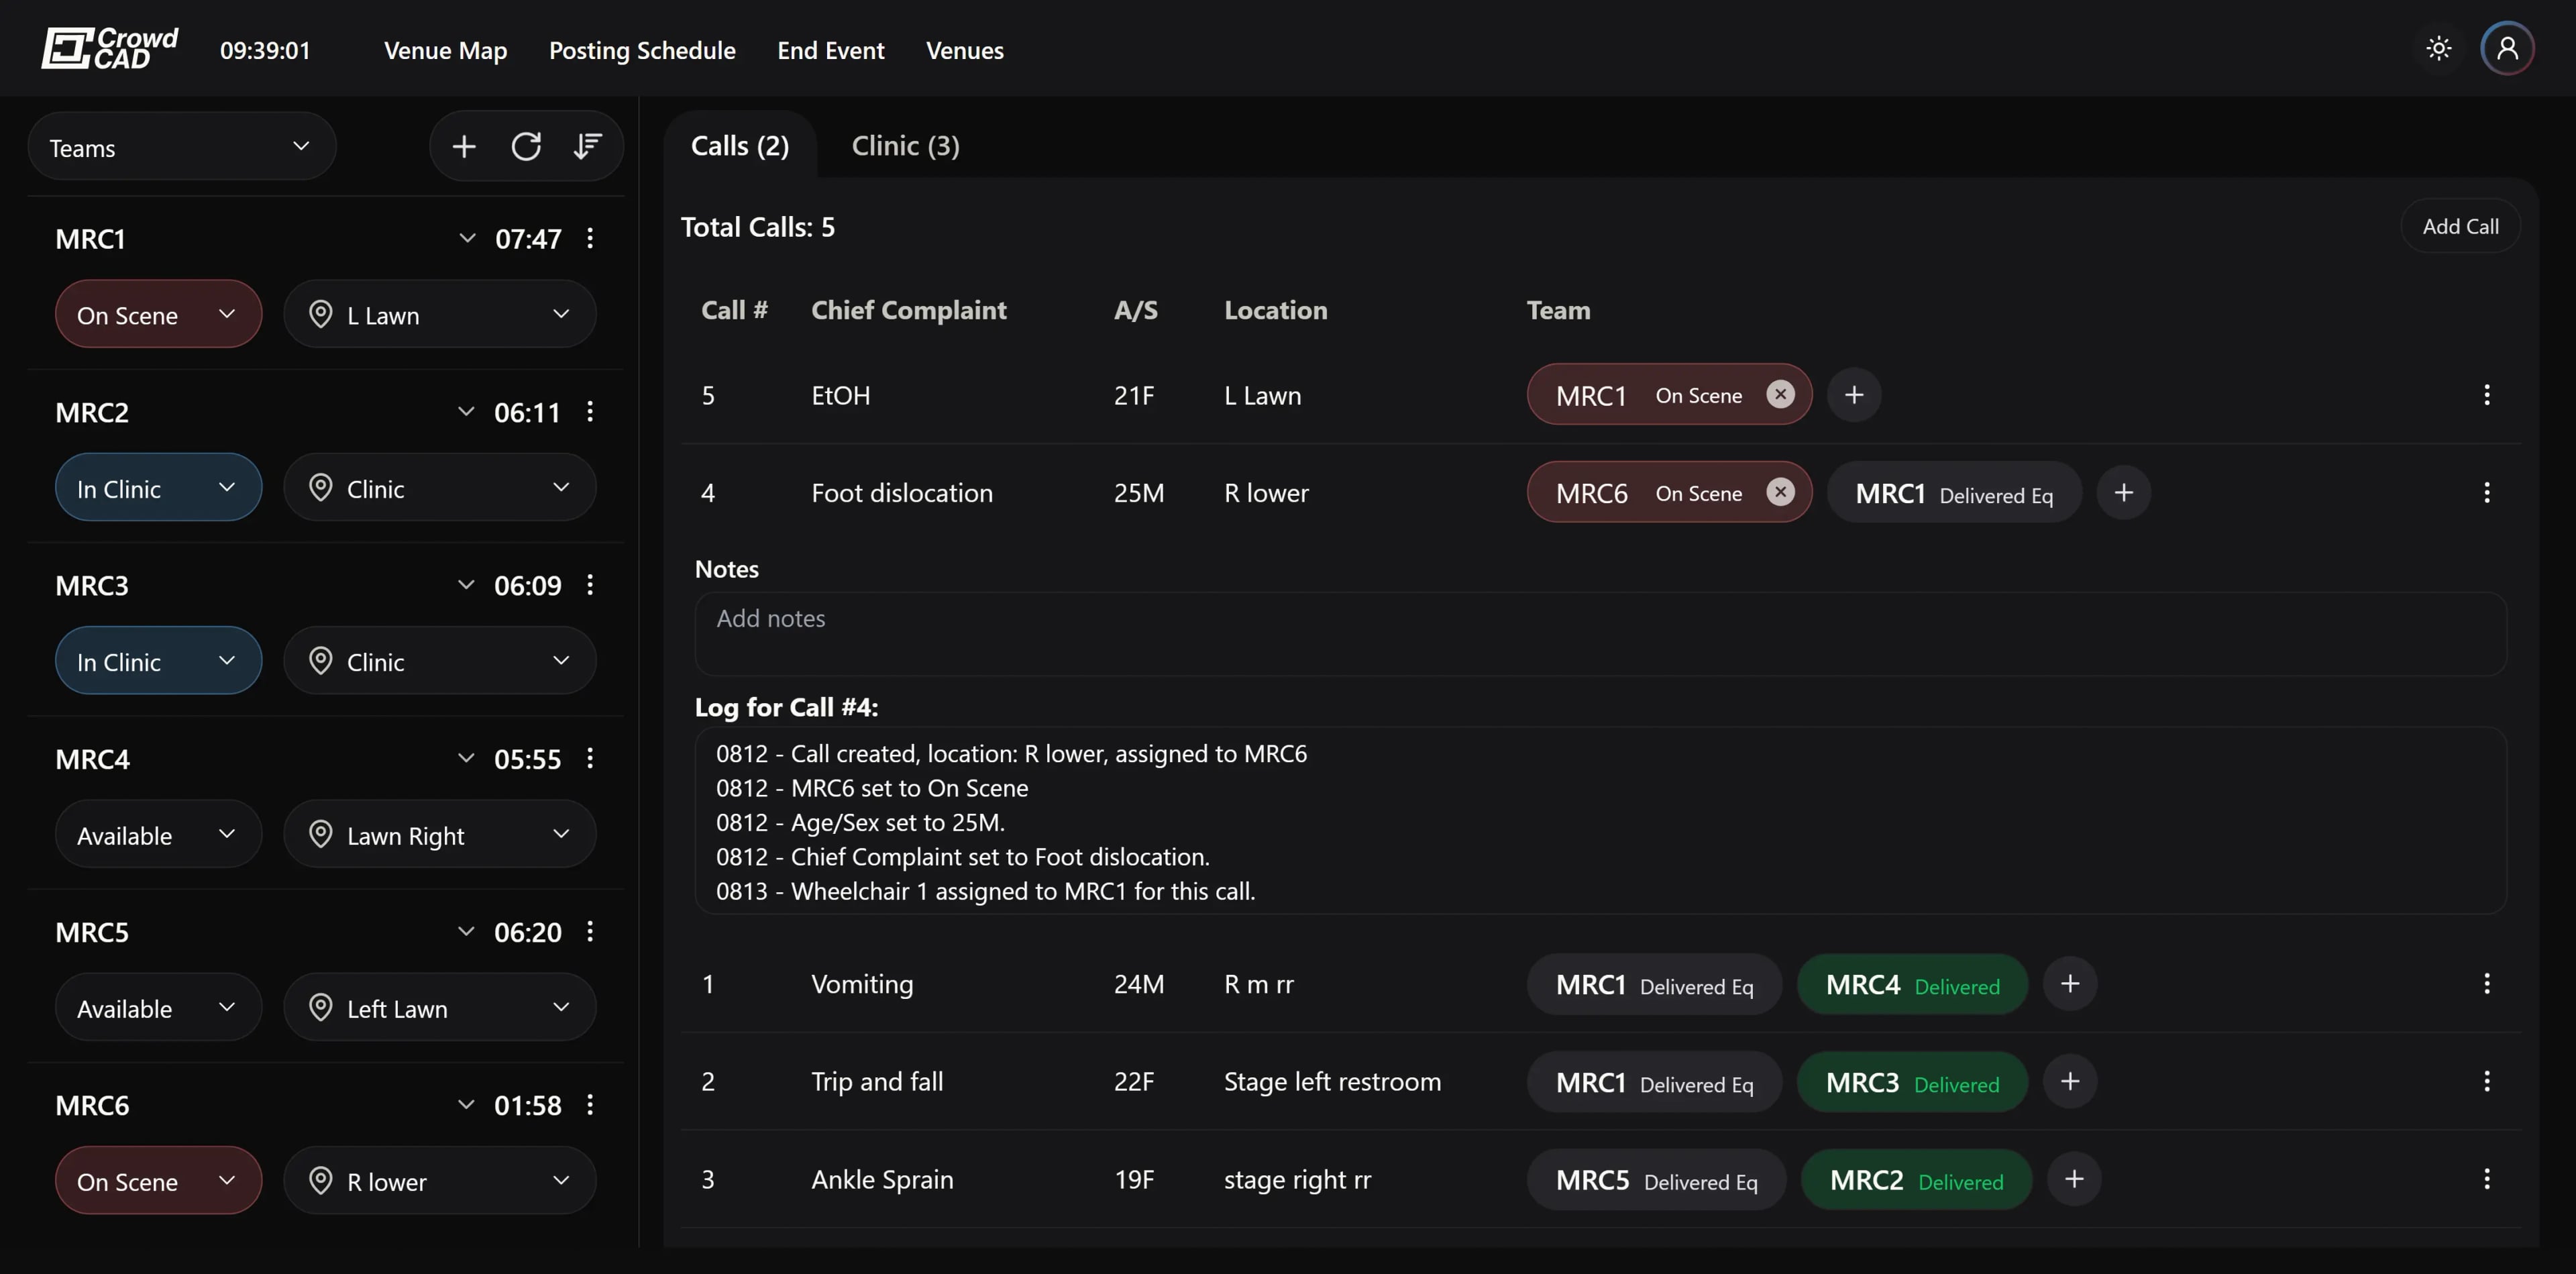Viewport: 2576px width, 1274px height.
Task: Click MRC4 Delivered chip on Vomiting call
Action: coord(1912,985)
